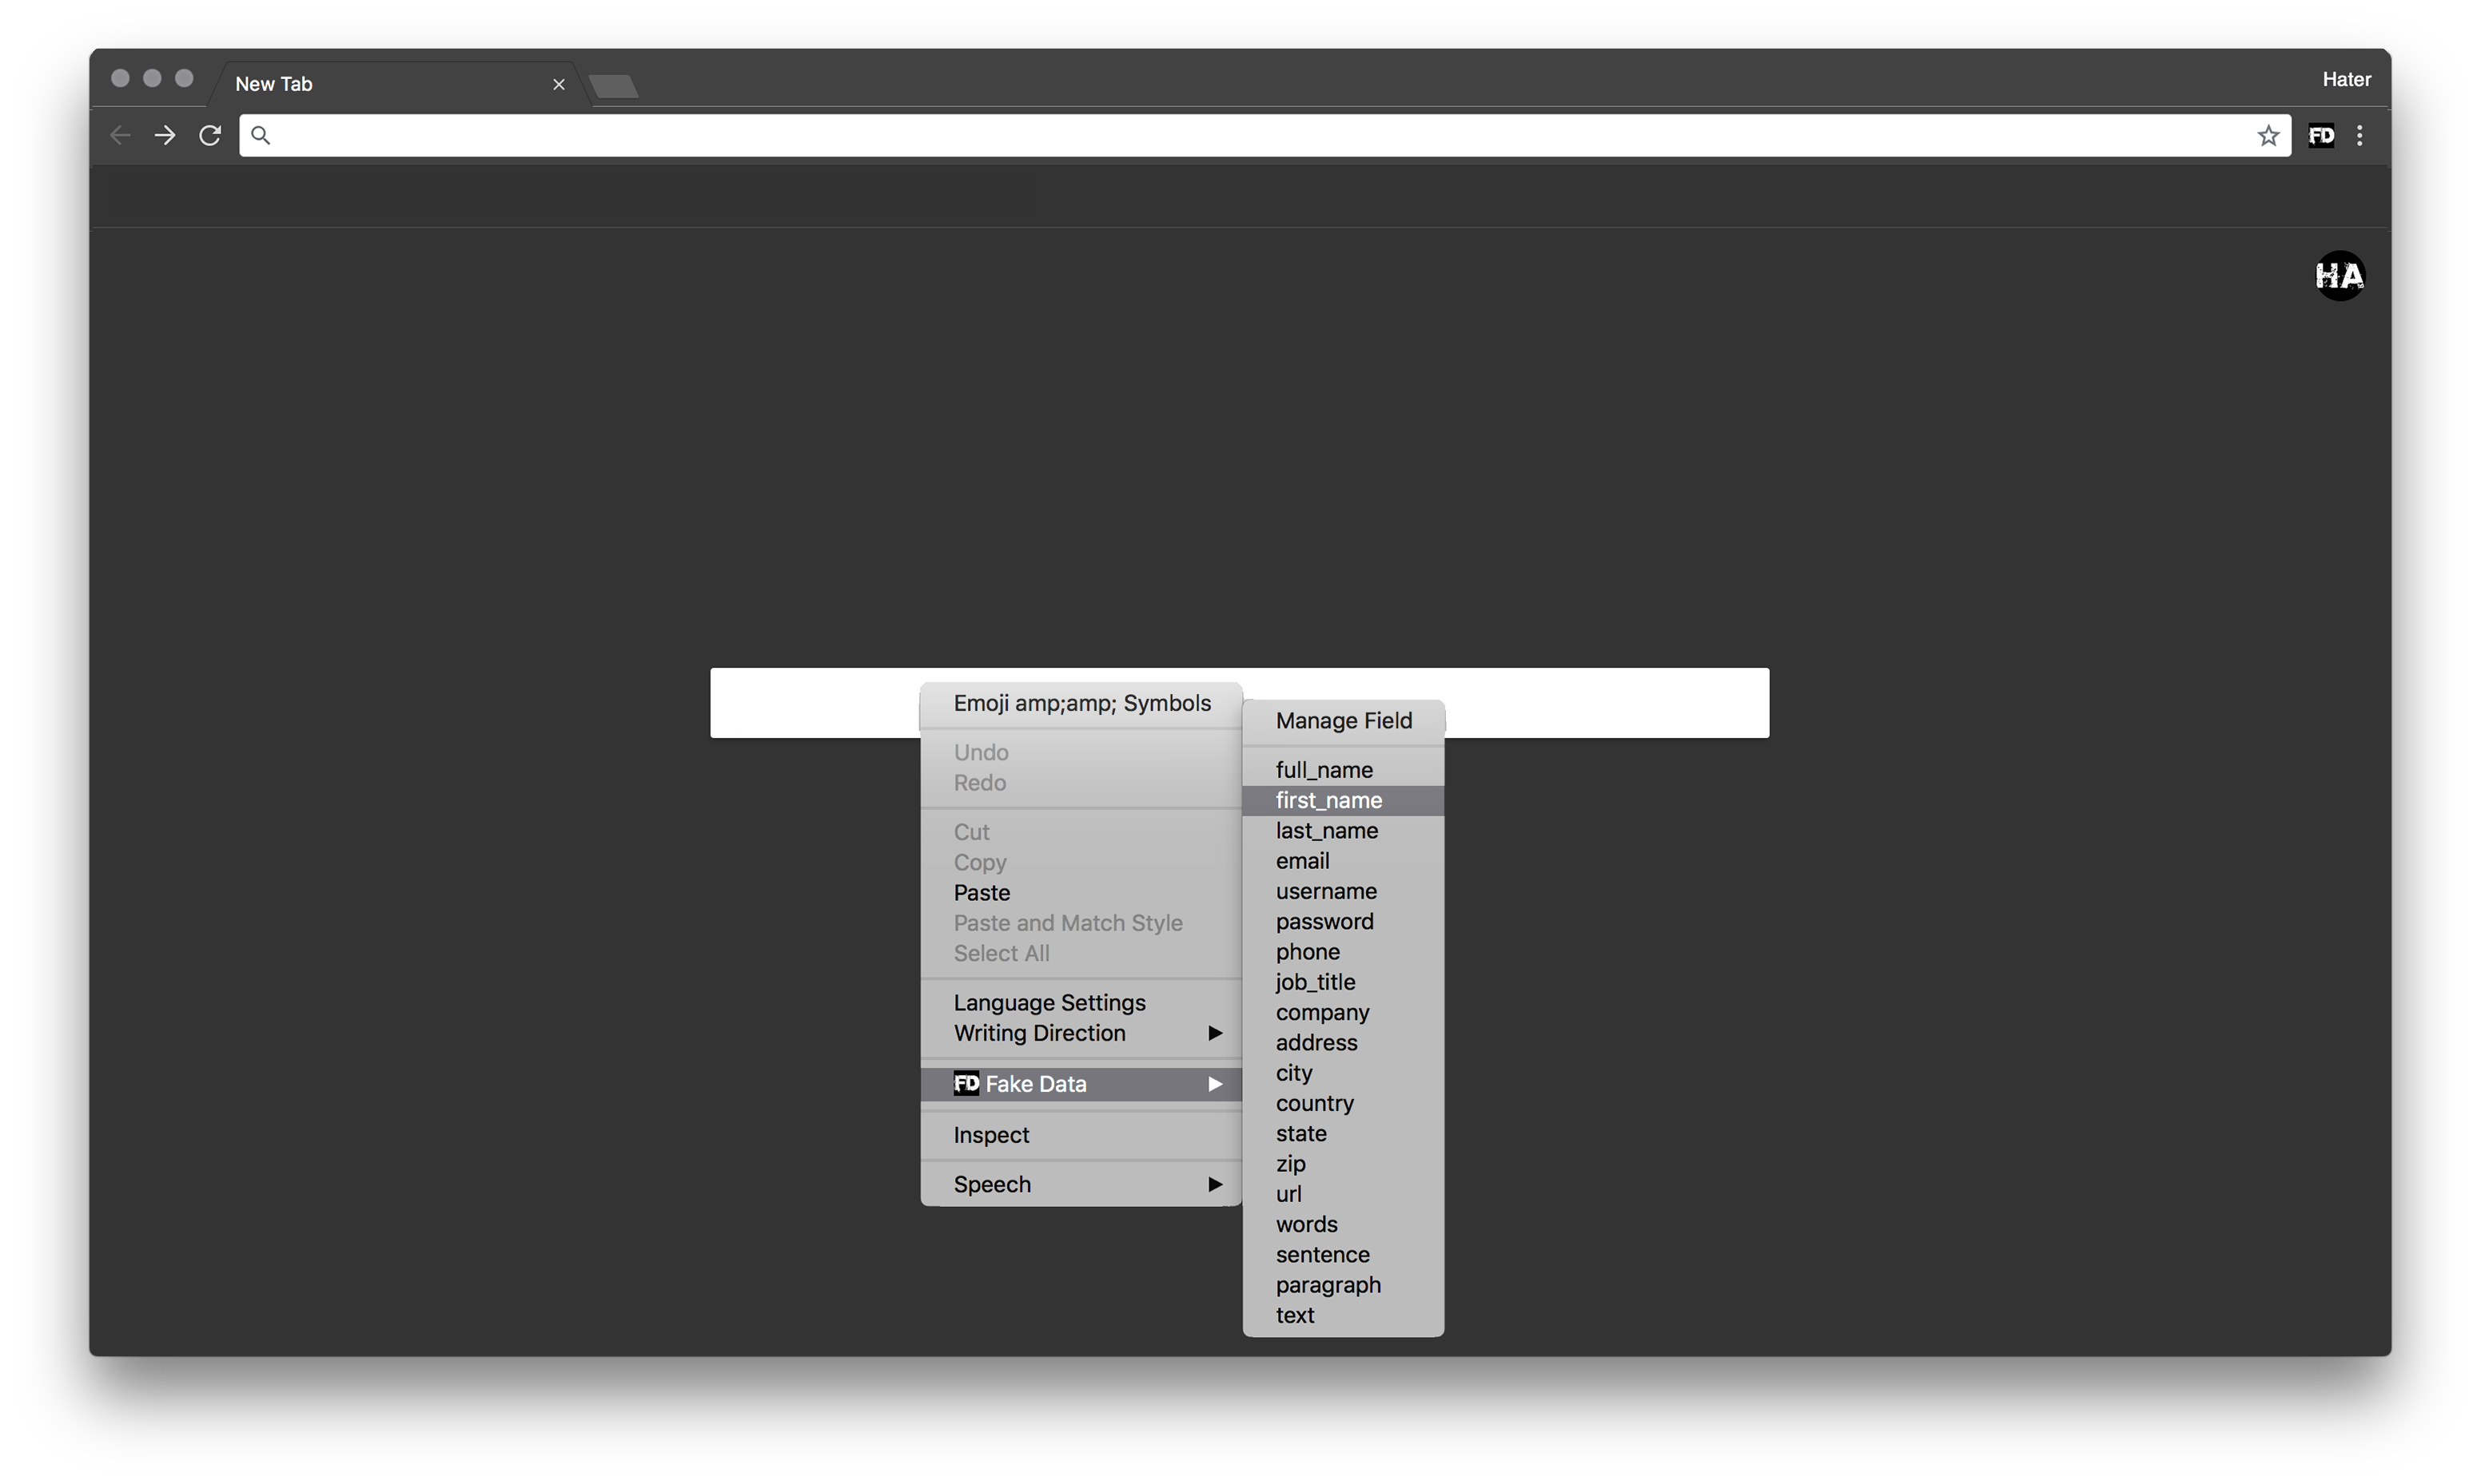Click Paste in the context menu
Screen dimensions: 2481x1484
(982, 892)
